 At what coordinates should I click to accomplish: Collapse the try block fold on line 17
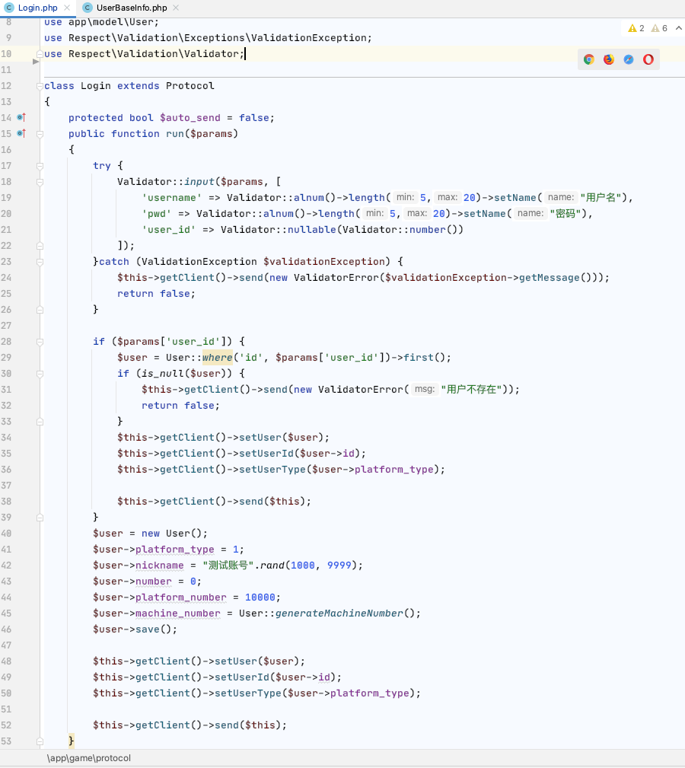(x=40, y=166)
